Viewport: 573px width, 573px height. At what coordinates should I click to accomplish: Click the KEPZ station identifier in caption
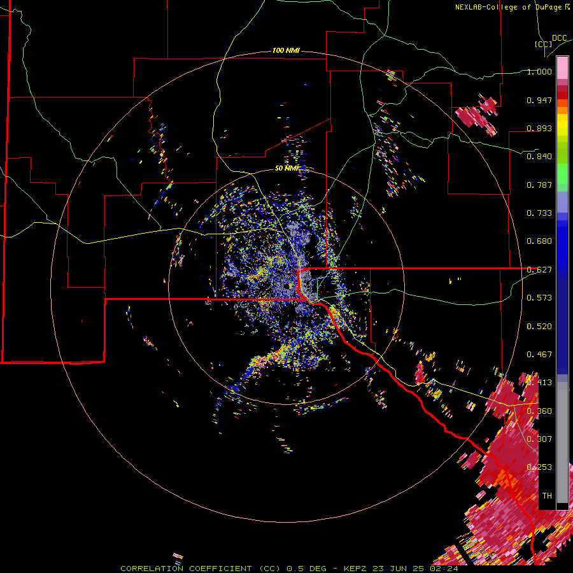[x=357, y=569]
